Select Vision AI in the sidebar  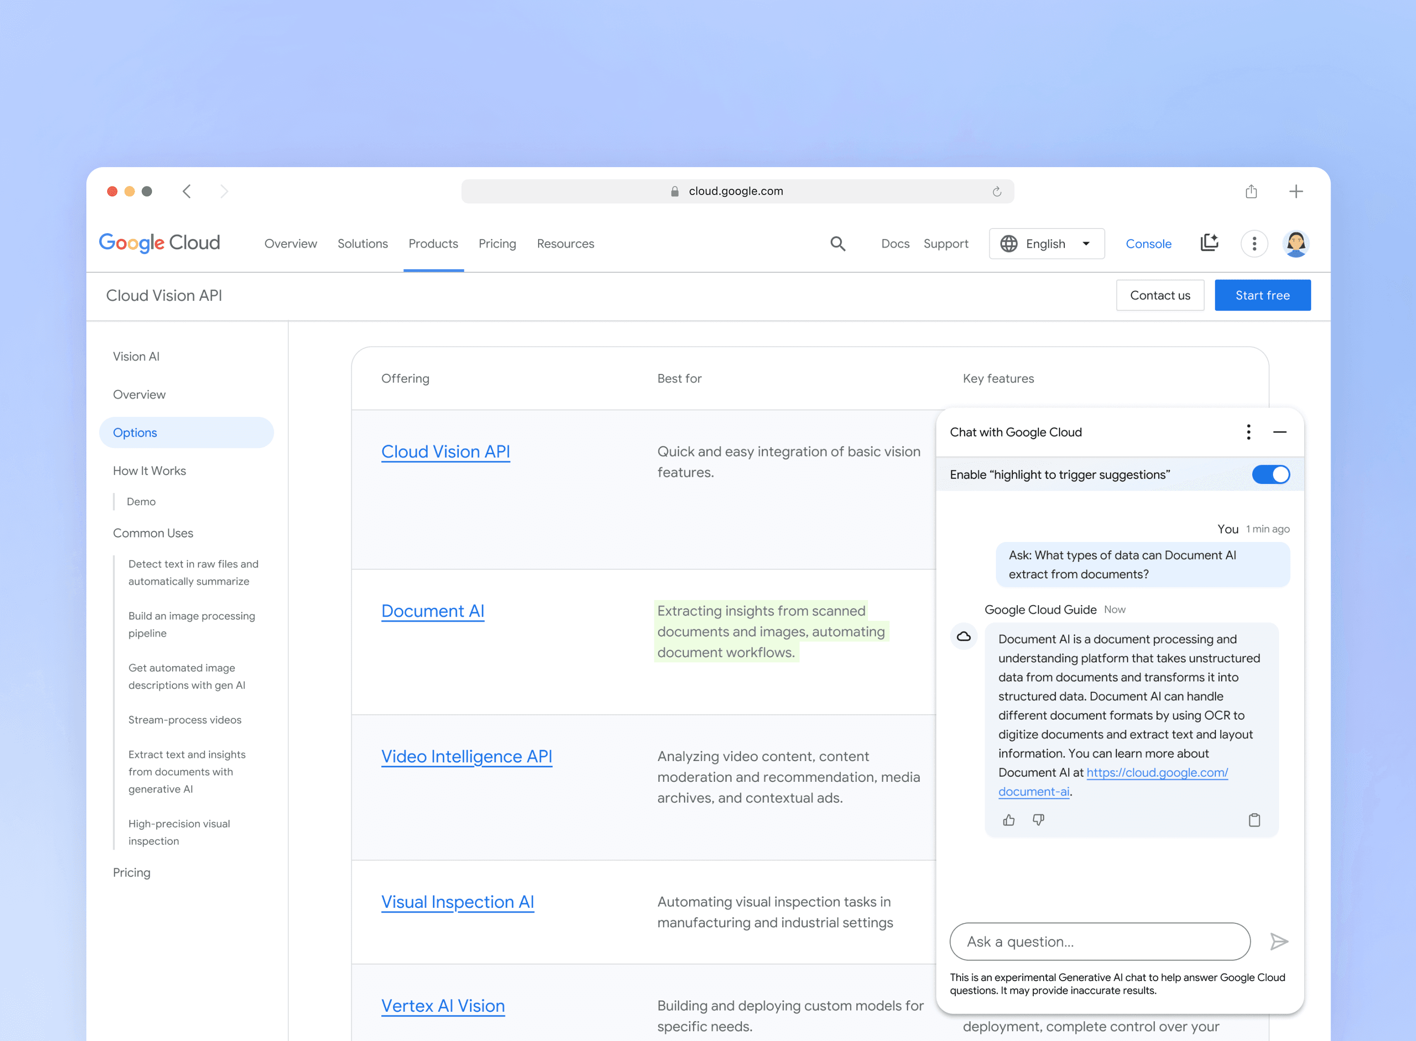[x=136, y=356]
